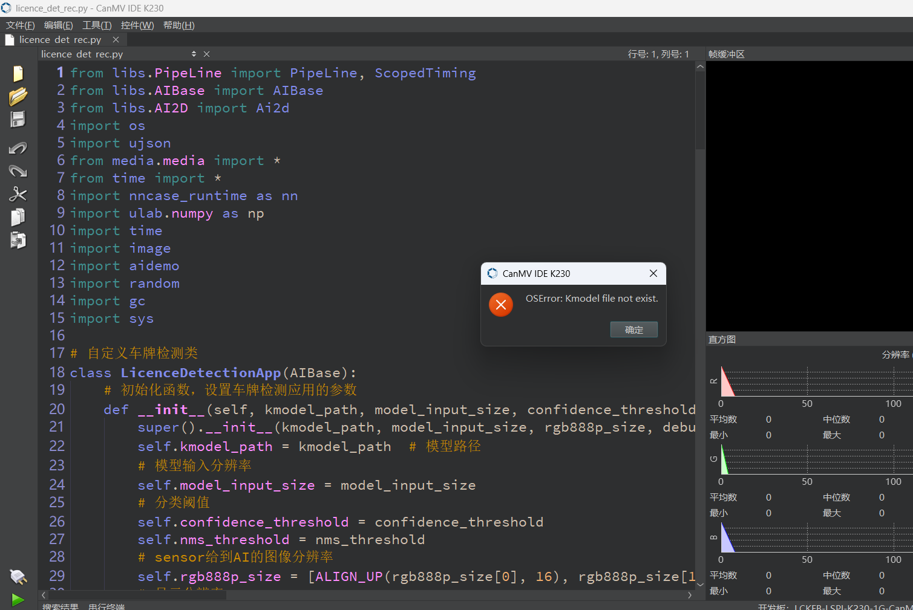This screenshot has width=913, height=610.
Task: Copy selection with the copy icon
Action: (18, 217)
